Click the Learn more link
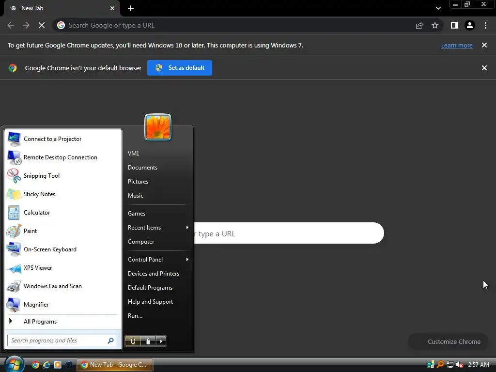496x372 pixels. coord(457,45)
